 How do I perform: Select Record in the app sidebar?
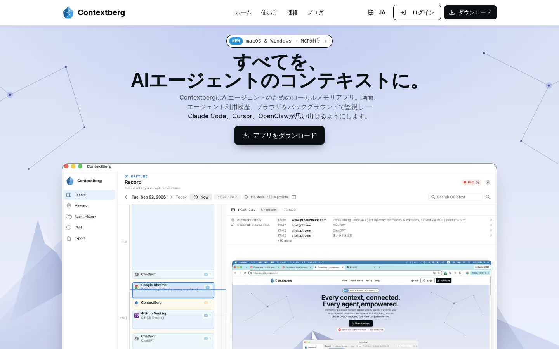click(90, 195)
